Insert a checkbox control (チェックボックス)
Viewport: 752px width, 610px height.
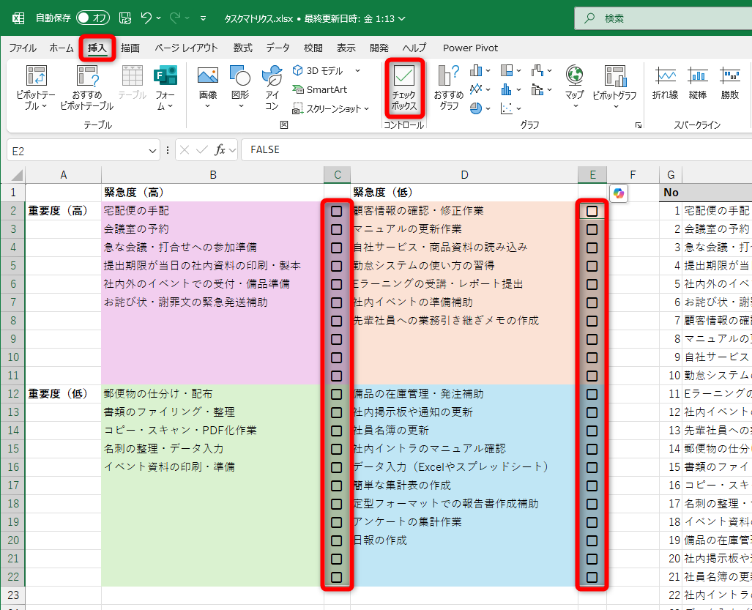404,88
